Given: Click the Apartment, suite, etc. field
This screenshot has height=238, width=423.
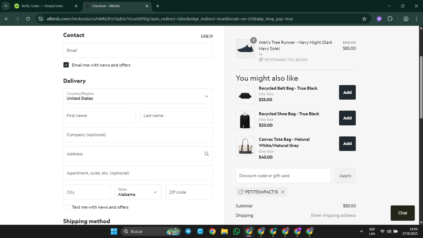Looking at the screenshot, I should coord(138,173).
